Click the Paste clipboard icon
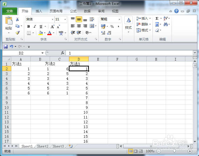 coord(9,21)
